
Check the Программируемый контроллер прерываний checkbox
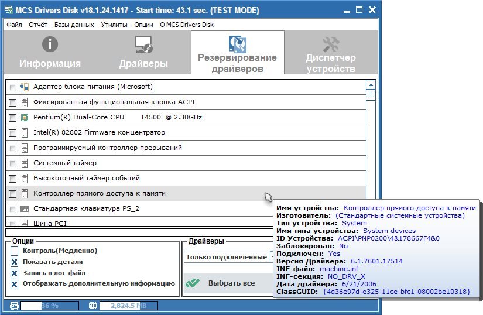(x=13, y=148)
